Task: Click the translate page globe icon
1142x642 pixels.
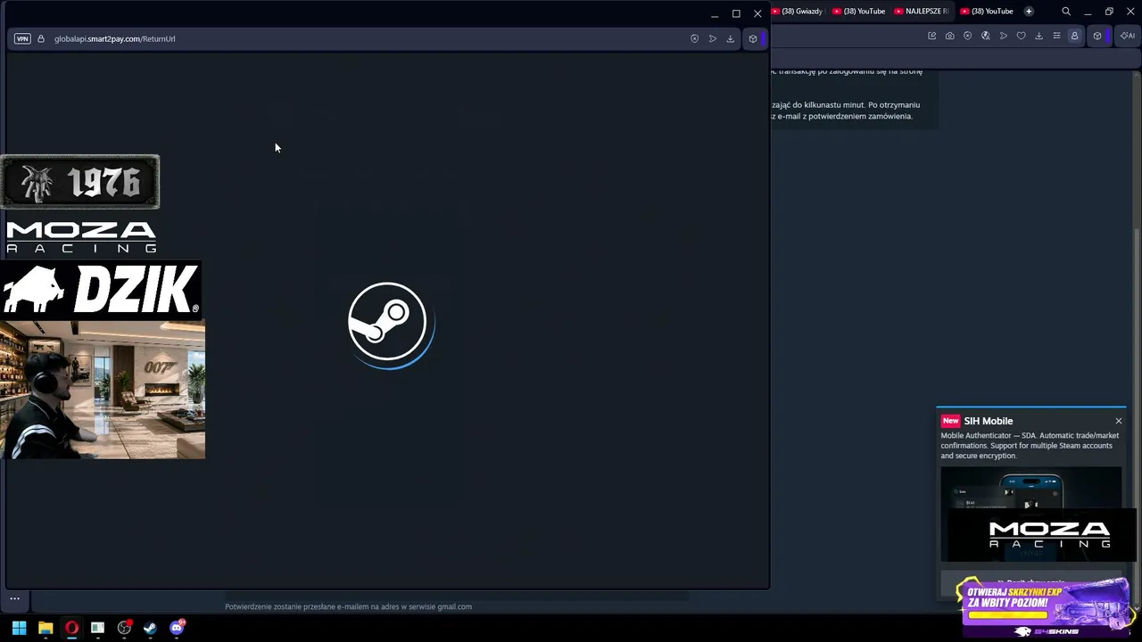Action: point(985,36)
